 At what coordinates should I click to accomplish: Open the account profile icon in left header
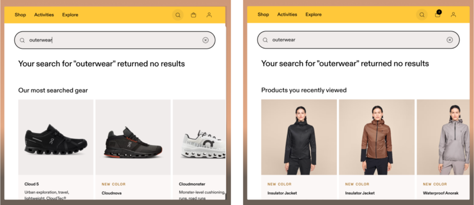(209, 15)
